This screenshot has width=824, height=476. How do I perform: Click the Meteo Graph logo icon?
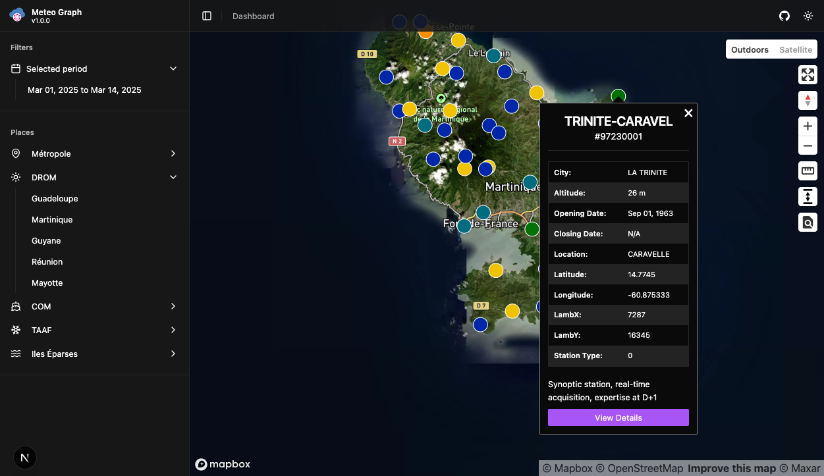17,16
